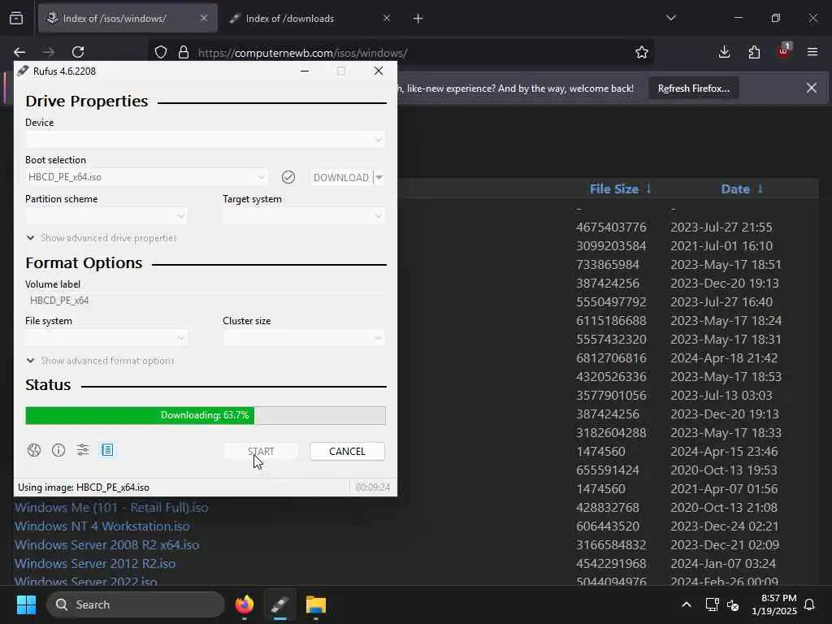Click CANCEL to stop the download

(347, 452)
